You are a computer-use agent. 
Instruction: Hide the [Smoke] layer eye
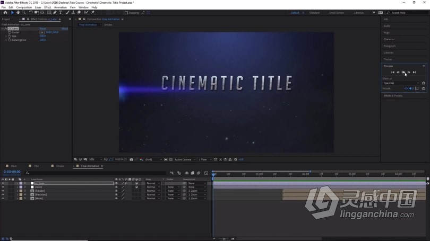click(3, 191)
